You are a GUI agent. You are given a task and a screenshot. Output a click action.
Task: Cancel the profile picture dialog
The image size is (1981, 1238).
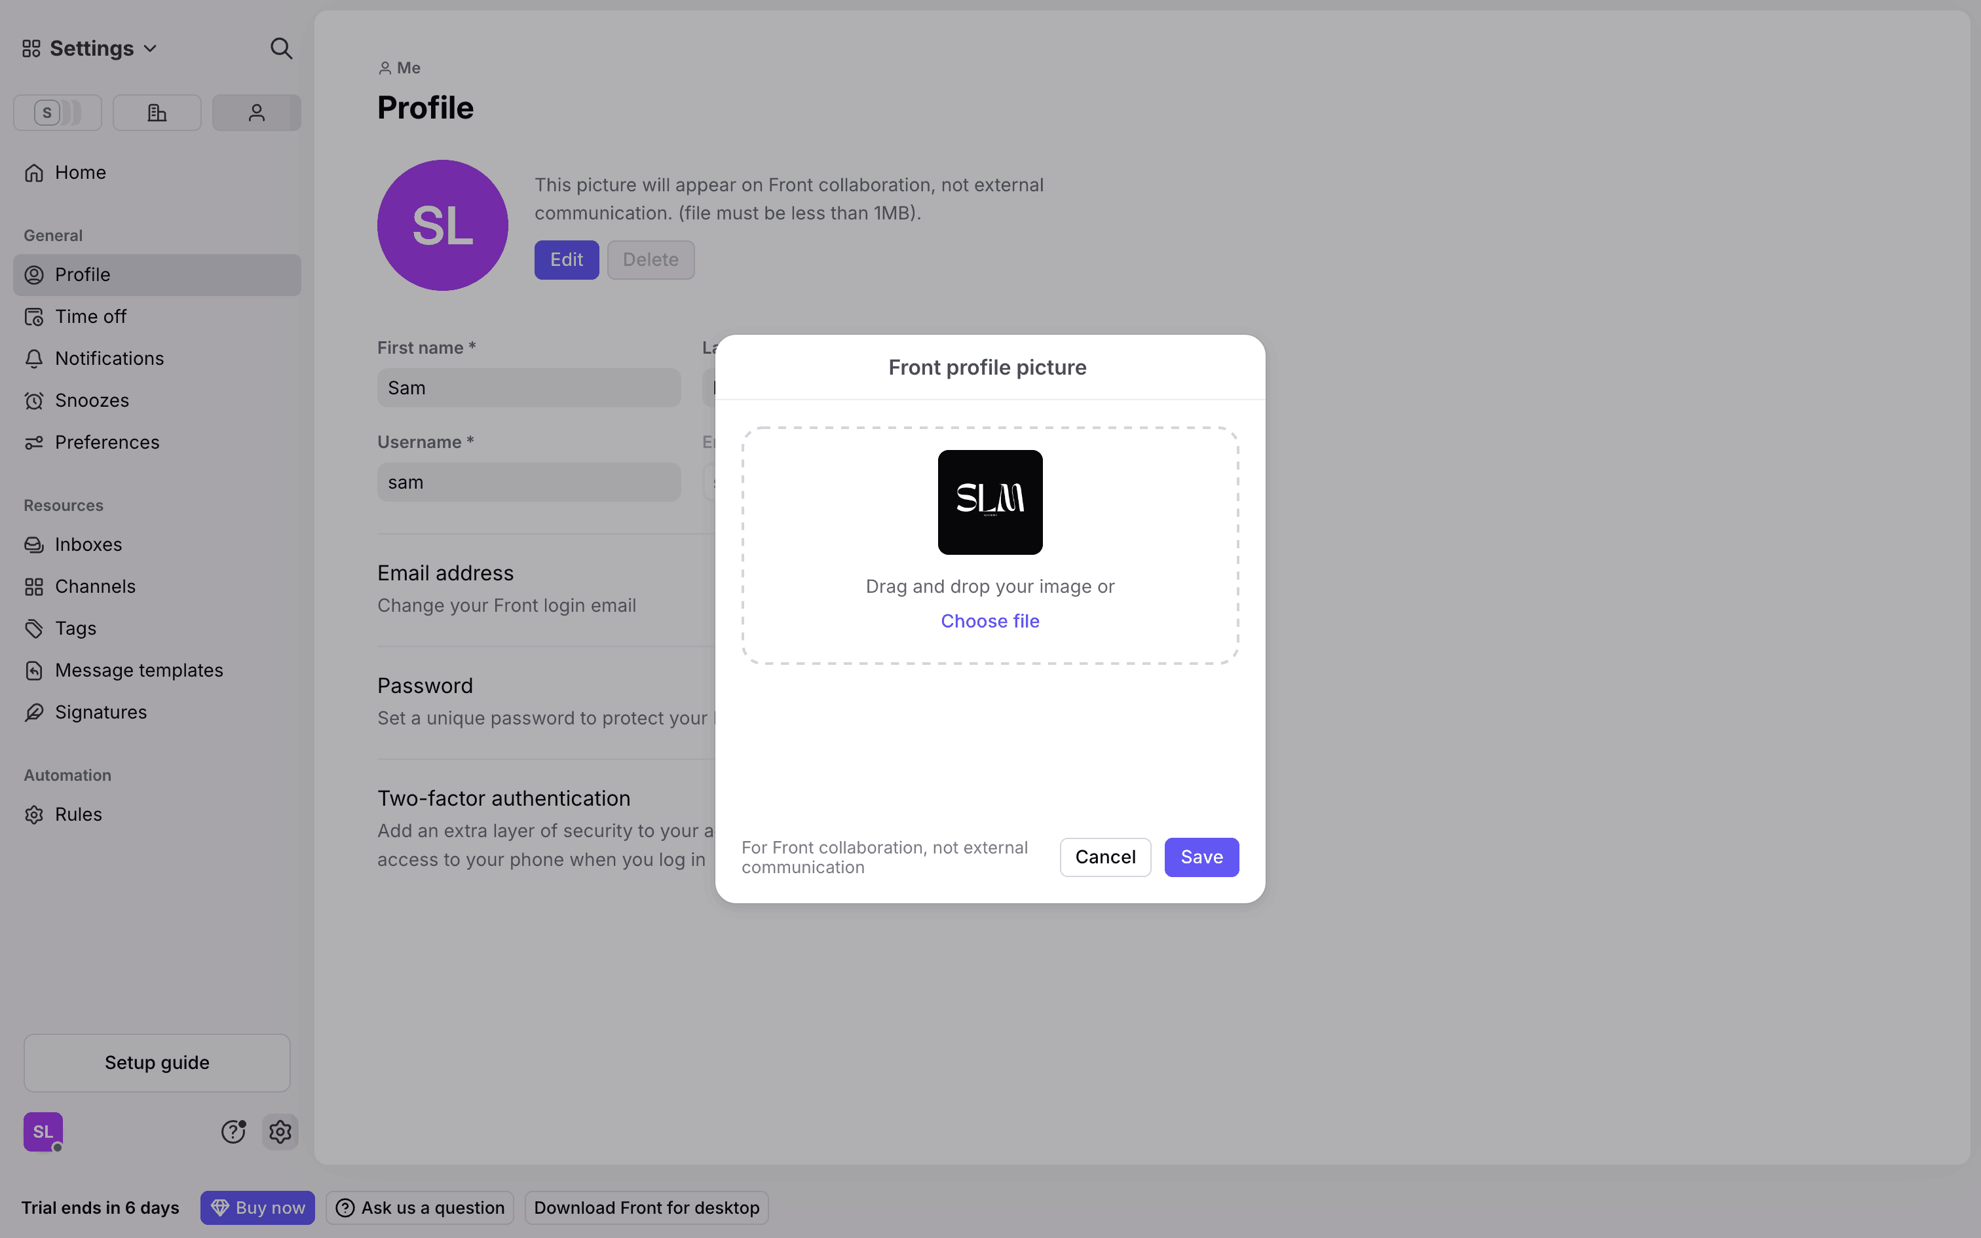pyautogui.click(x=1105, y=857)
